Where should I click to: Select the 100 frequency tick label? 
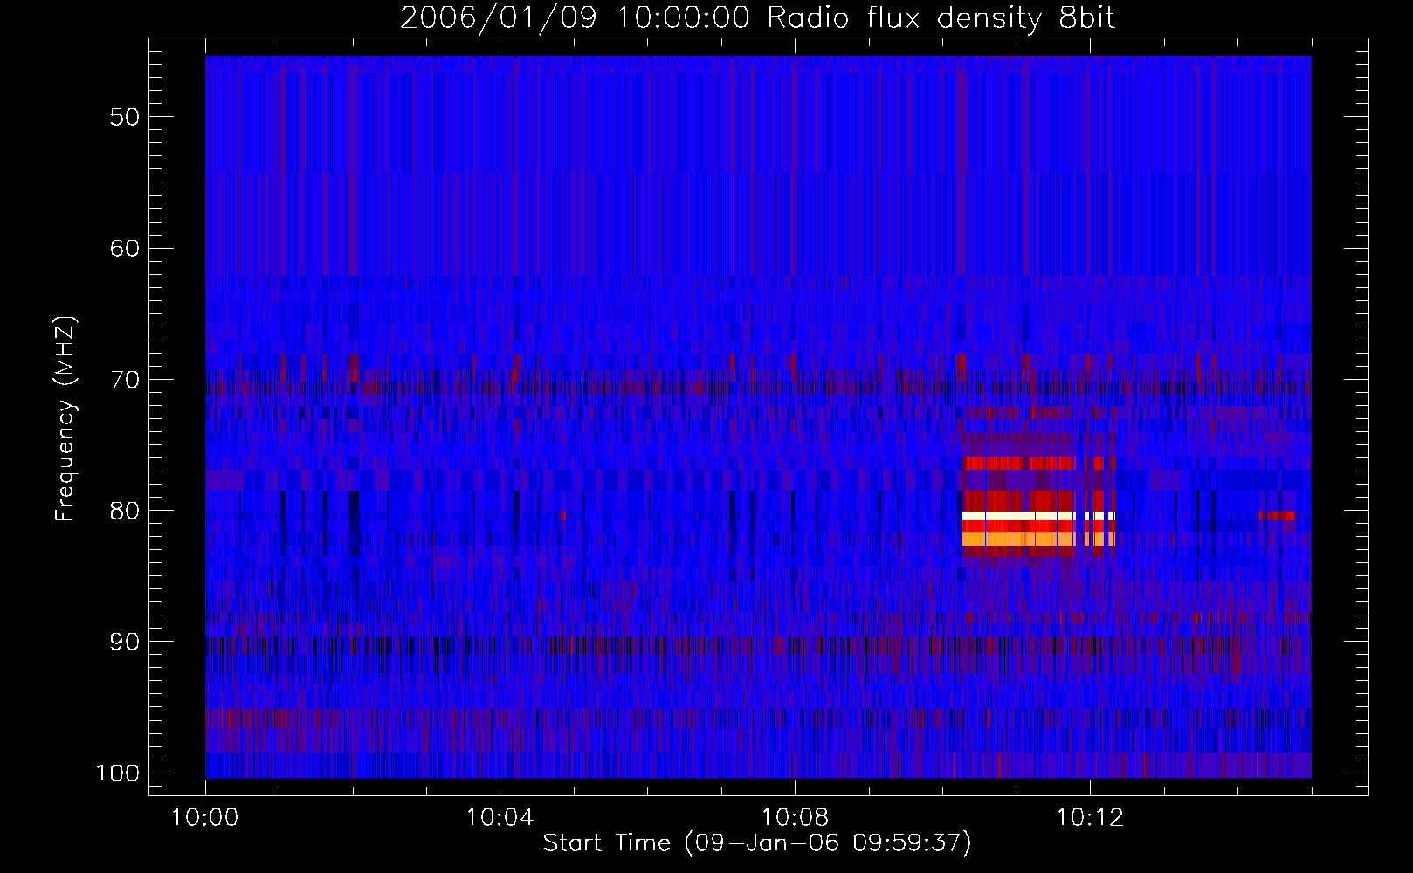tap(117, 773)
